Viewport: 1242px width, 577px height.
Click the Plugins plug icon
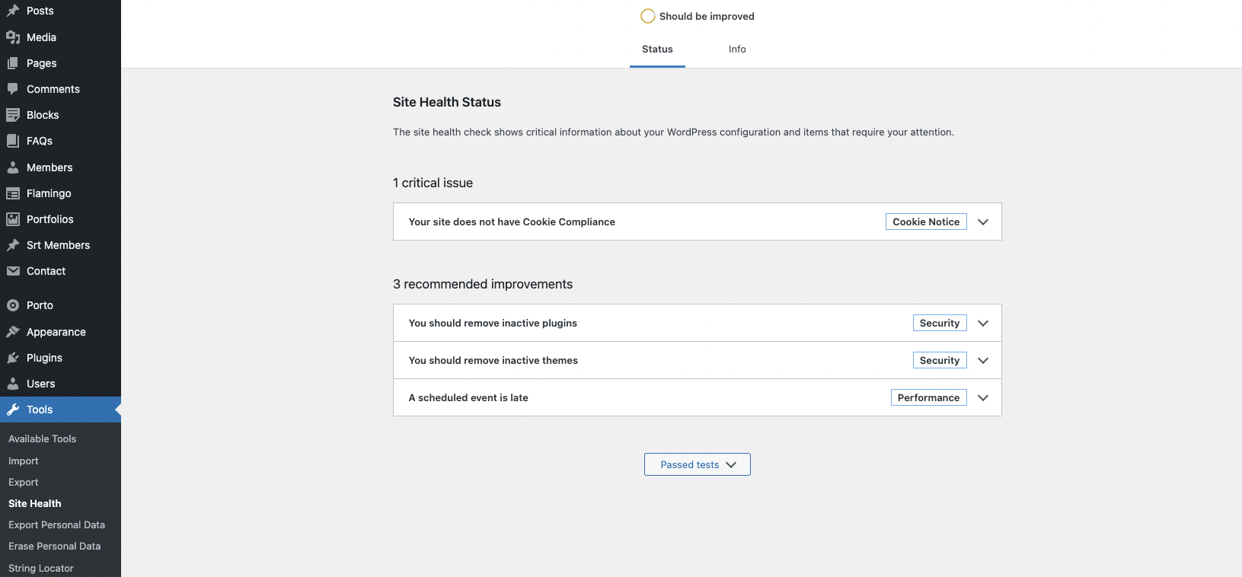coord(13,358)
